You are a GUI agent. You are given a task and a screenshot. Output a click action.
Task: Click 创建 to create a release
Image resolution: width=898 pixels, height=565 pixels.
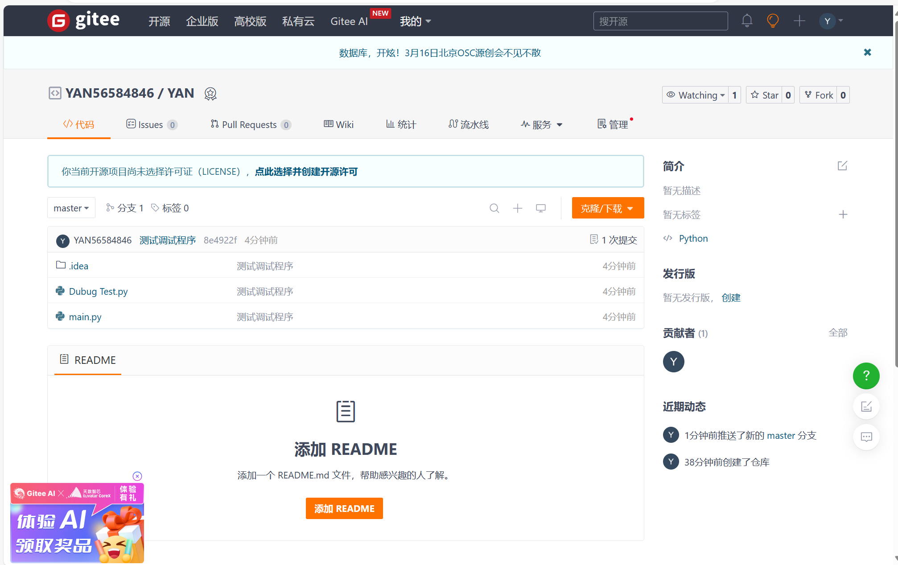click(731, 297)
